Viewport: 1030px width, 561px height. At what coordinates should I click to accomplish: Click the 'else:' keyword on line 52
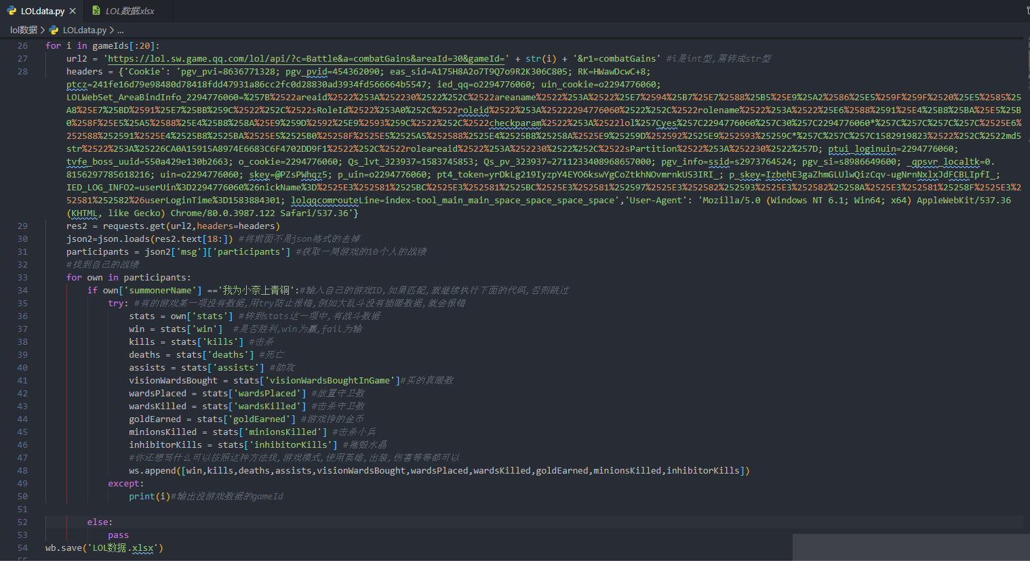100,522
